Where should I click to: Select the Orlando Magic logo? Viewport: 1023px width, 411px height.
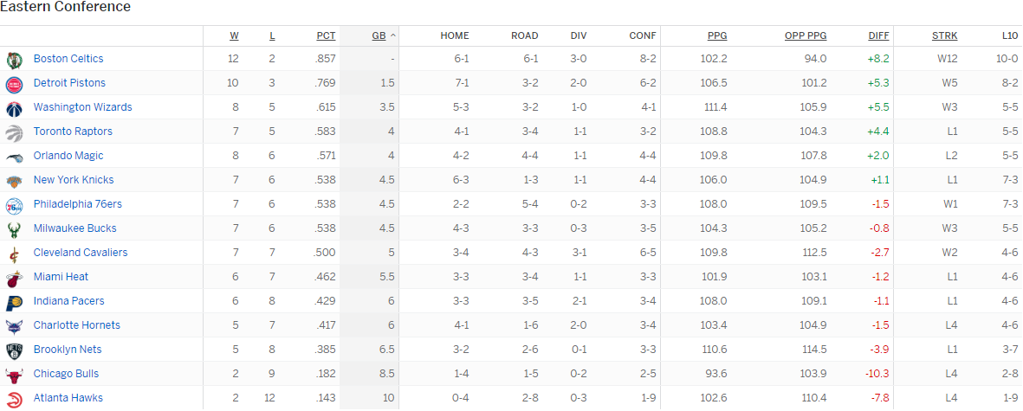click(14, 156)
